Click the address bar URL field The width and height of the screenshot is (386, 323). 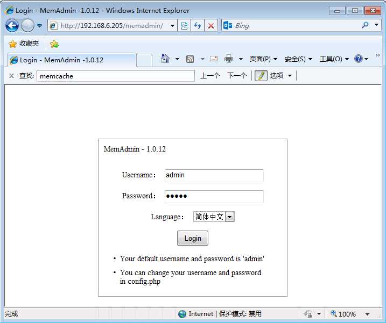[x=112, y=26]
